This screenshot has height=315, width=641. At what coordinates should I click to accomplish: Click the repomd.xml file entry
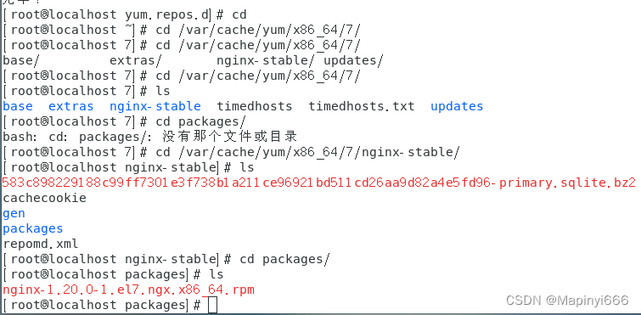point(41,245)
